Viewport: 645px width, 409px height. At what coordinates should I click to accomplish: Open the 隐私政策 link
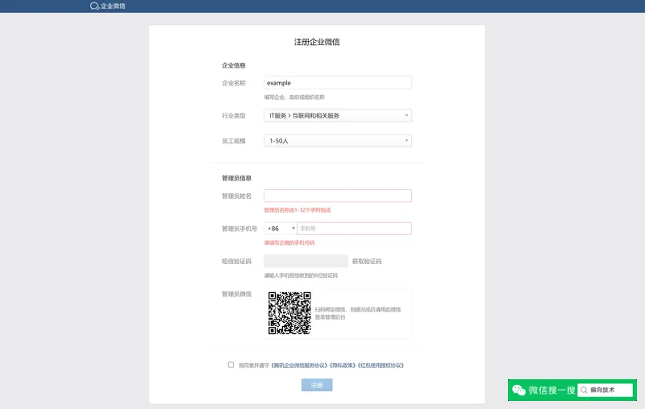tap(343, 366)
